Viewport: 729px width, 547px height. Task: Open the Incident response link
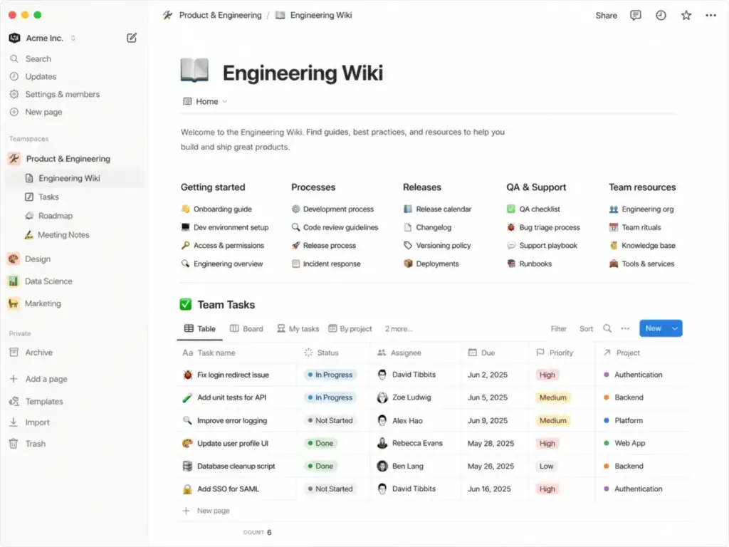coord(326,264)
